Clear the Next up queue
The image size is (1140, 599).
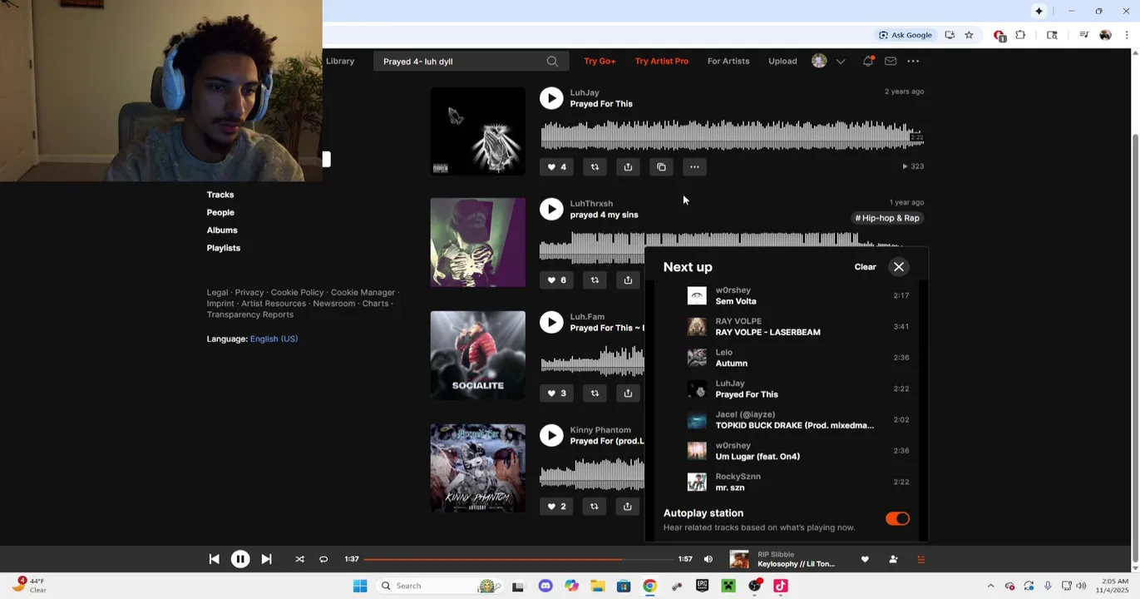tap(865, 267)
